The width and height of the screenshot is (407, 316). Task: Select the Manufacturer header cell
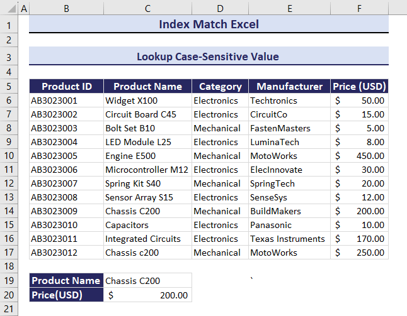[289, 87]
